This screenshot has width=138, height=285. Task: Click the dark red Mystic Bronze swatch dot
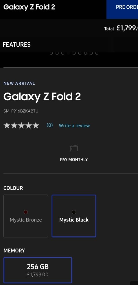(x=26, y=212)
